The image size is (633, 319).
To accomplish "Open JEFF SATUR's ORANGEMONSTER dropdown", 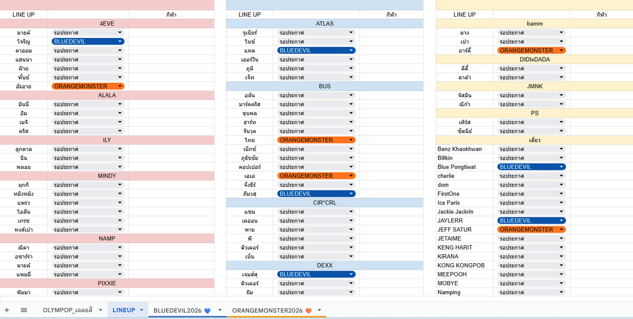I will (x=531, y=229).
